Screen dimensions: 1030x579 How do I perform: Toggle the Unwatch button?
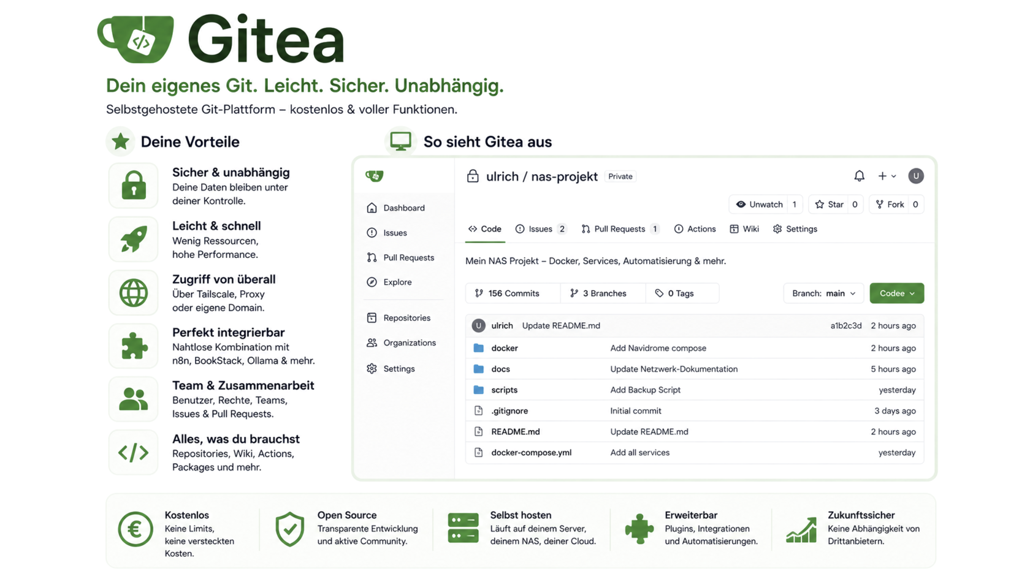(x=765, y=205)
